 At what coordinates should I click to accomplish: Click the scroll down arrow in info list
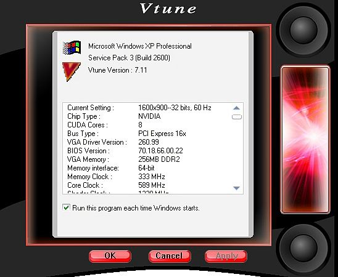pyautogui.click(x=236, y=188)
